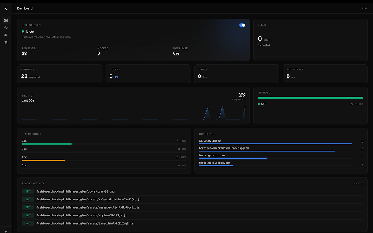Click the GET legend square in Methods
The height and width of the screenshot is (233, 373).
tap(259, 104)
